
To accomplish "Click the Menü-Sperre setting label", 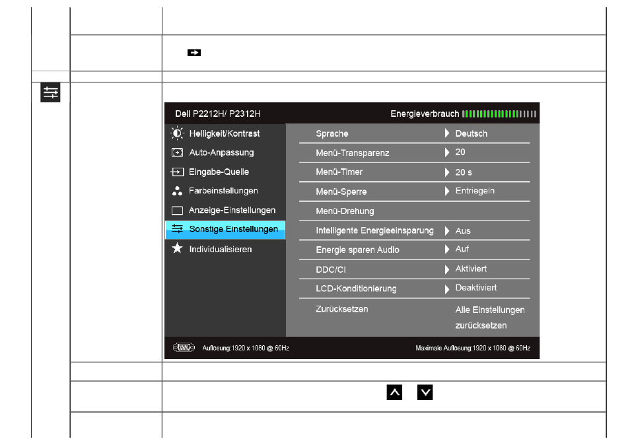I will click(x=341, y=191).
